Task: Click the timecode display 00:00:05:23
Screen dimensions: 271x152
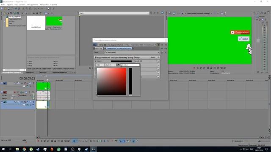Action: tap(27, 79)
